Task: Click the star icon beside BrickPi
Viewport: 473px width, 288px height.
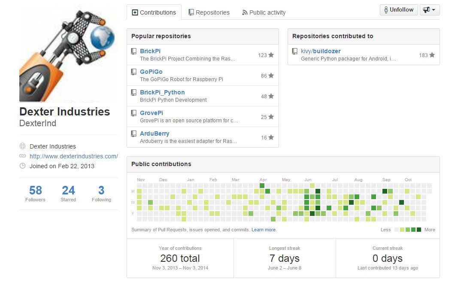Action: [271, 55]
